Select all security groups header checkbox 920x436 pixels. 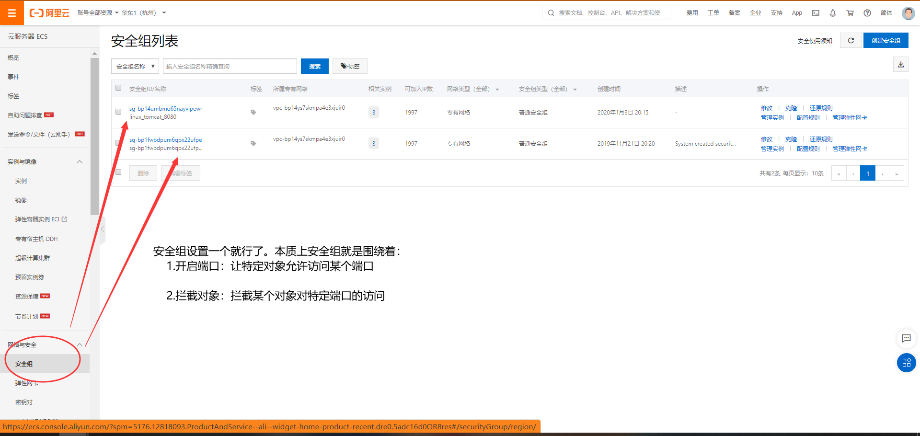(x=118, y=88)
